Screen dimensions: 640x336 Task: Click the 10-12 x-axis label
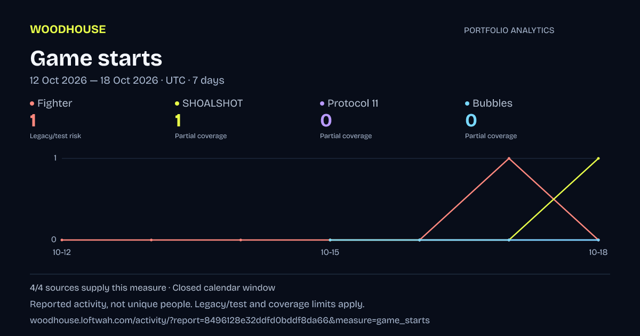tap(61, 253)
